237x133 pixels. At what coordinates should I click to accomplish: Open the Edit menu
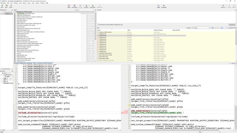pos(8,3)
